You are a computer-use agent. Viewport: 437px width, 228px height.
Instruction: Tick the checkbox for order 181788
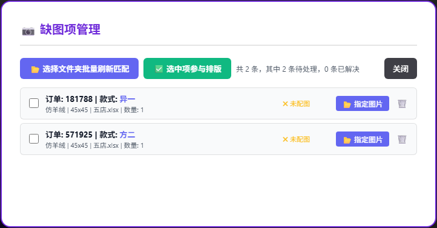click(x=34, y=103)
